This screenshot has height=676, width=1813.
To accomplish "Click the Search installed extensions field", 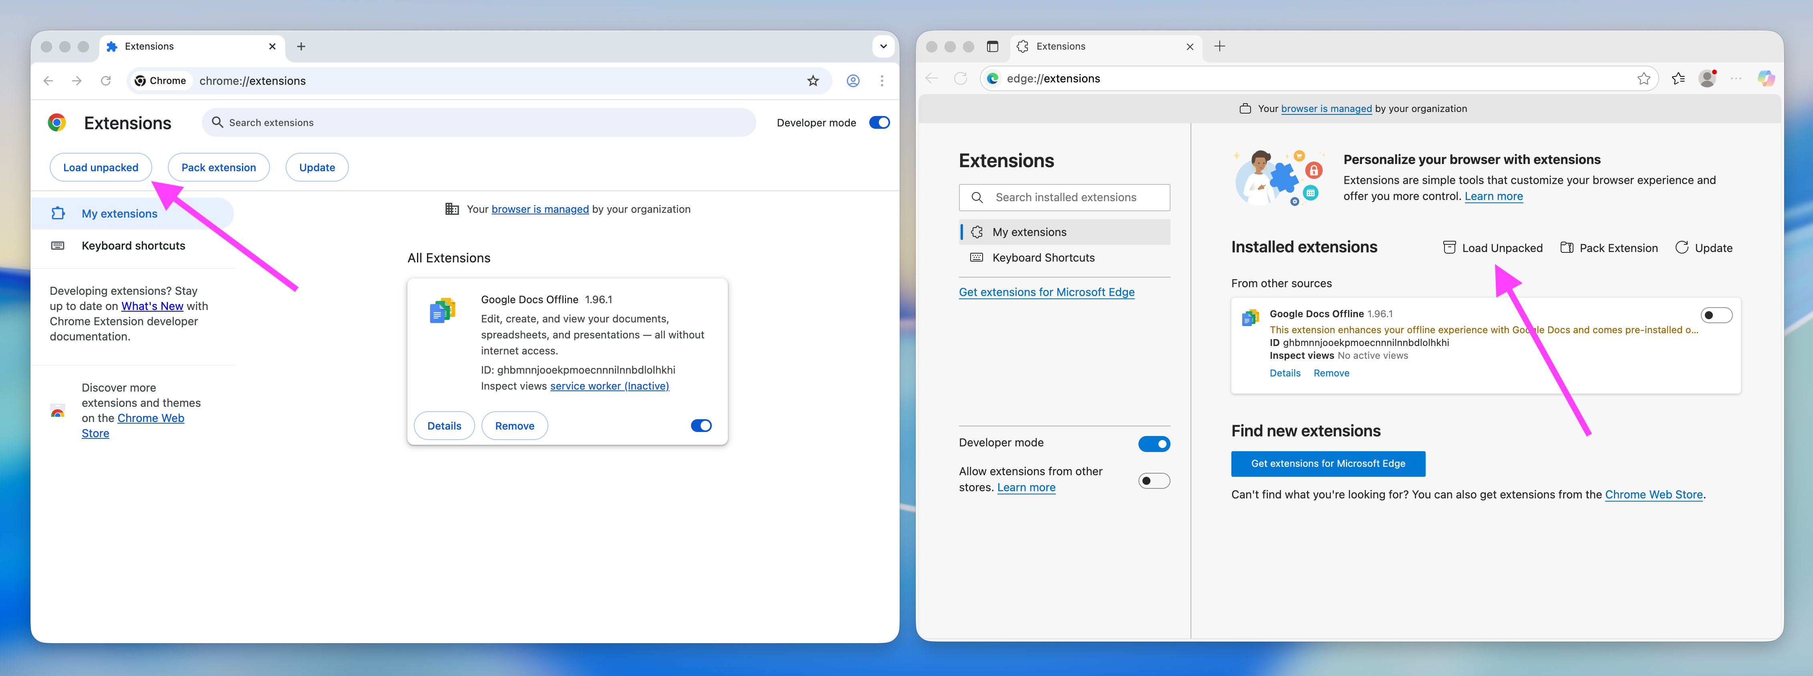I will point(1065,198).
